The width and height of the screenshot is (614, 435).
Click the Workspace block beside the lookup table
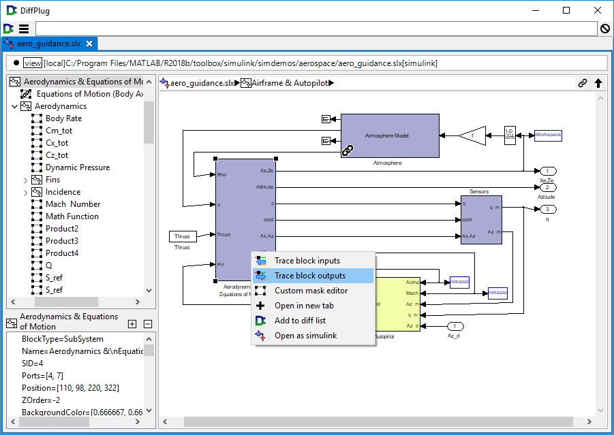(548, 135)
